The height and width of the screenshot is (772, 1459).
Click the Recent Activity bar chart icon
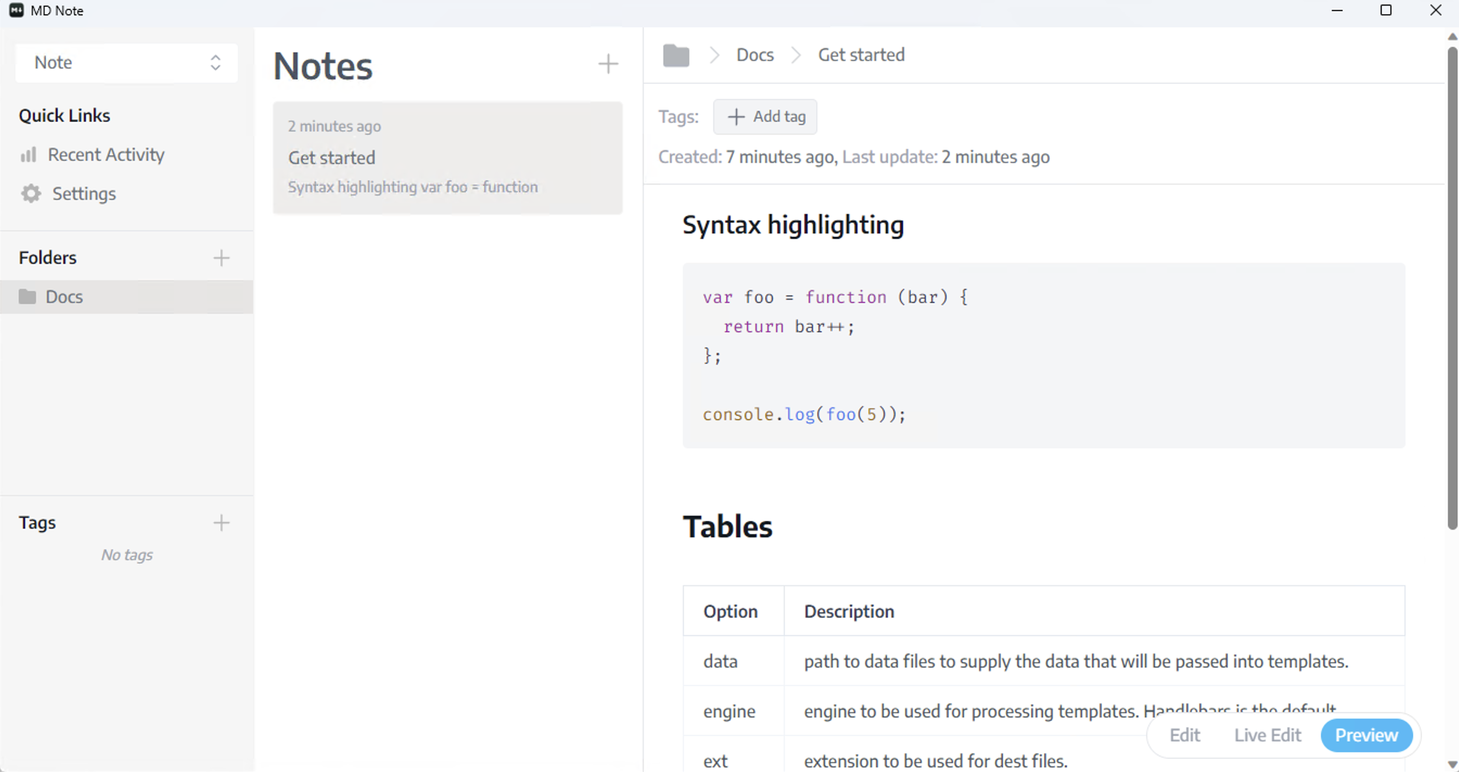tap(28, 155)
